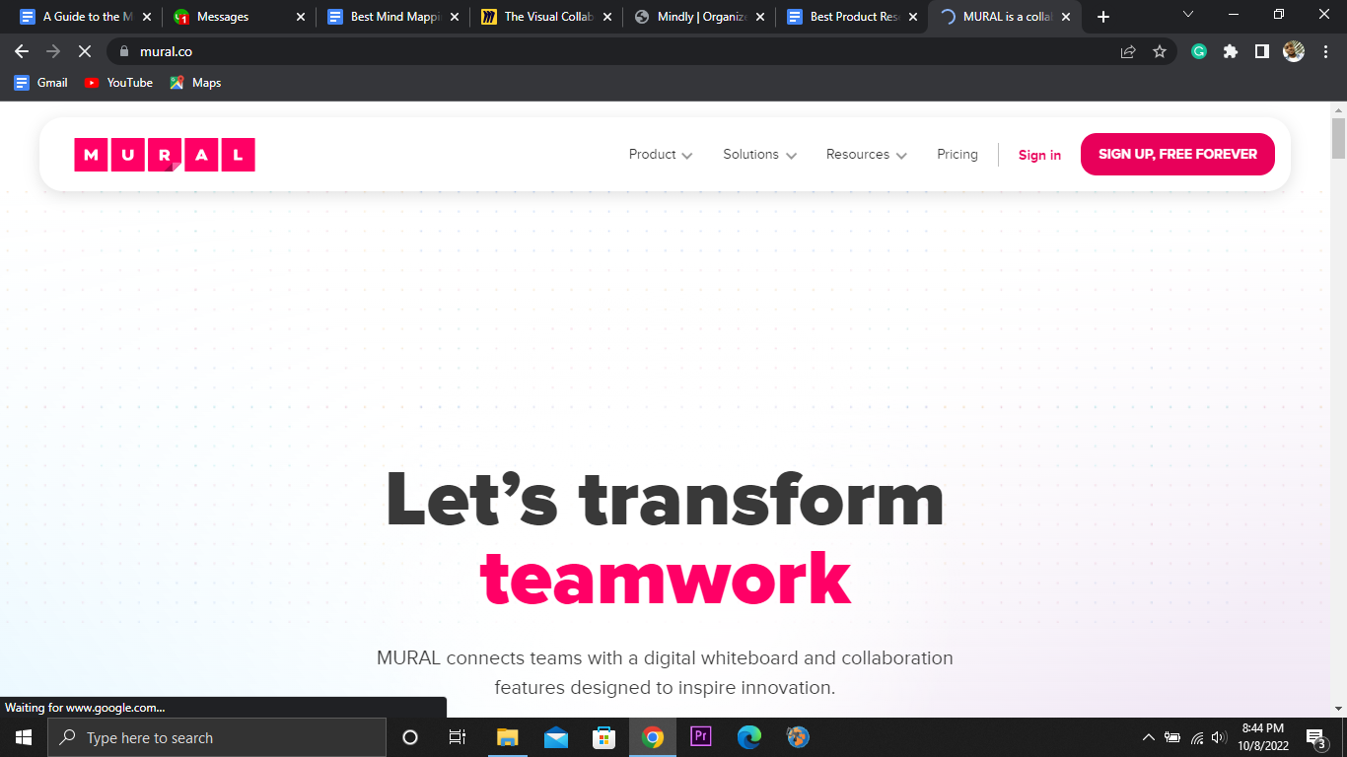Toggle the browser side panel

click(1262, 51)
